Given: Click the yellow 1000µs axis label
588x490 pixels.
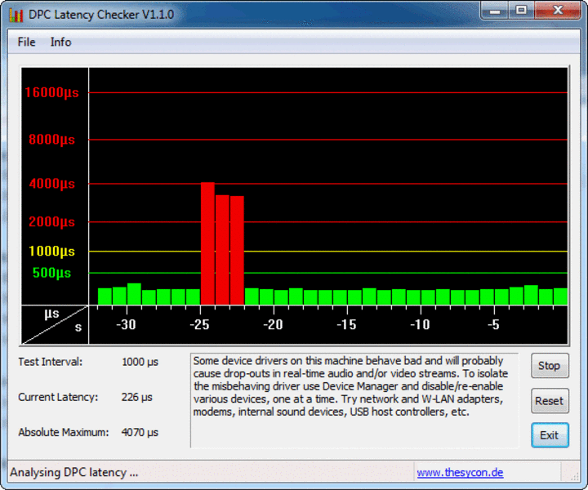Looking at the screenshot, I should click(51, 252).
